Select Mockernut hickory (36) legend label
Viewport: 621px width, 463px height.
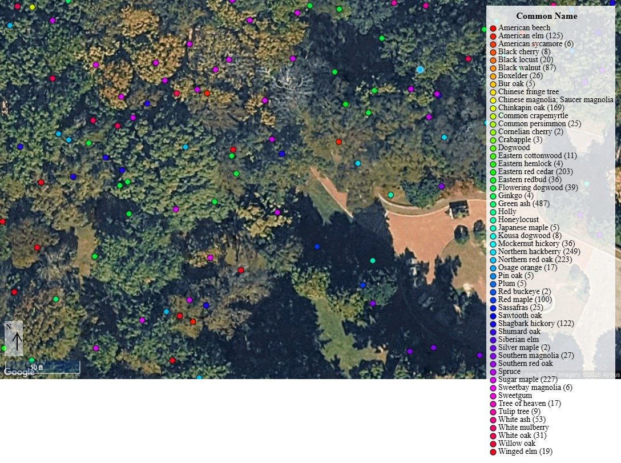click(x=537, y=243)
